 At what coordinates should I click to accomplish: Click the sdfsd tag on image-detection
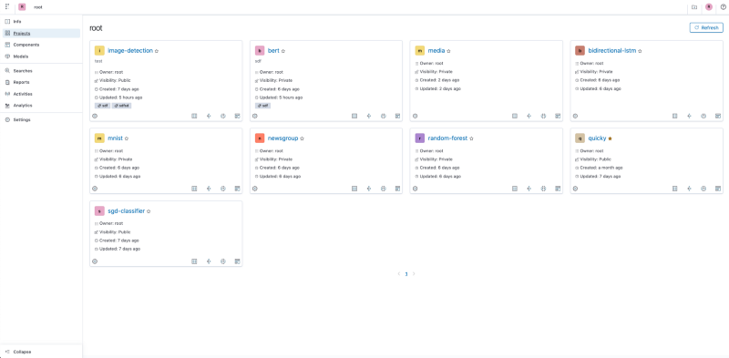pos(122,106)
